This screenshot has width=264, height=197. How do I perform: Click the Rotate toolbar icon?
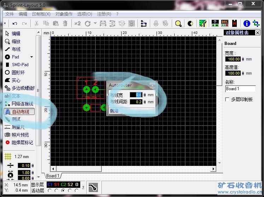tap(88, 24)
